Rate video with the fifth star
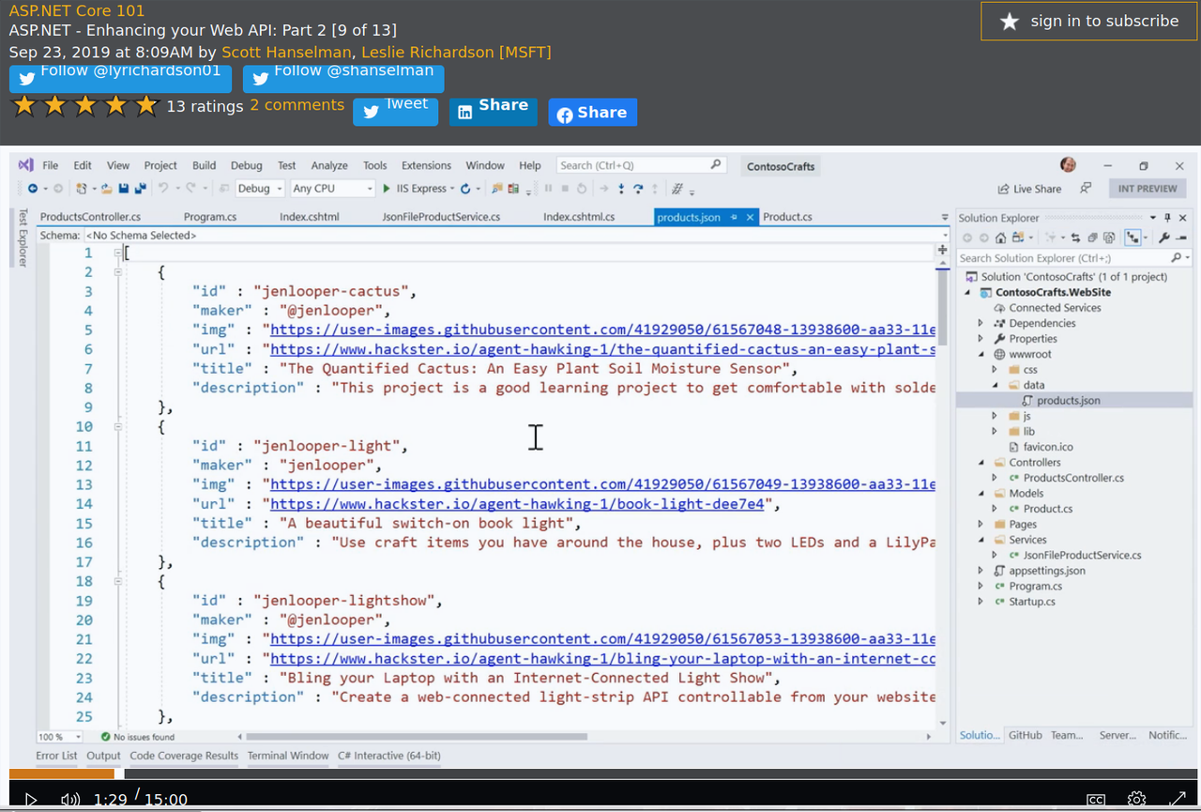The image size is (1201, 812). click(x=146, y=105)
